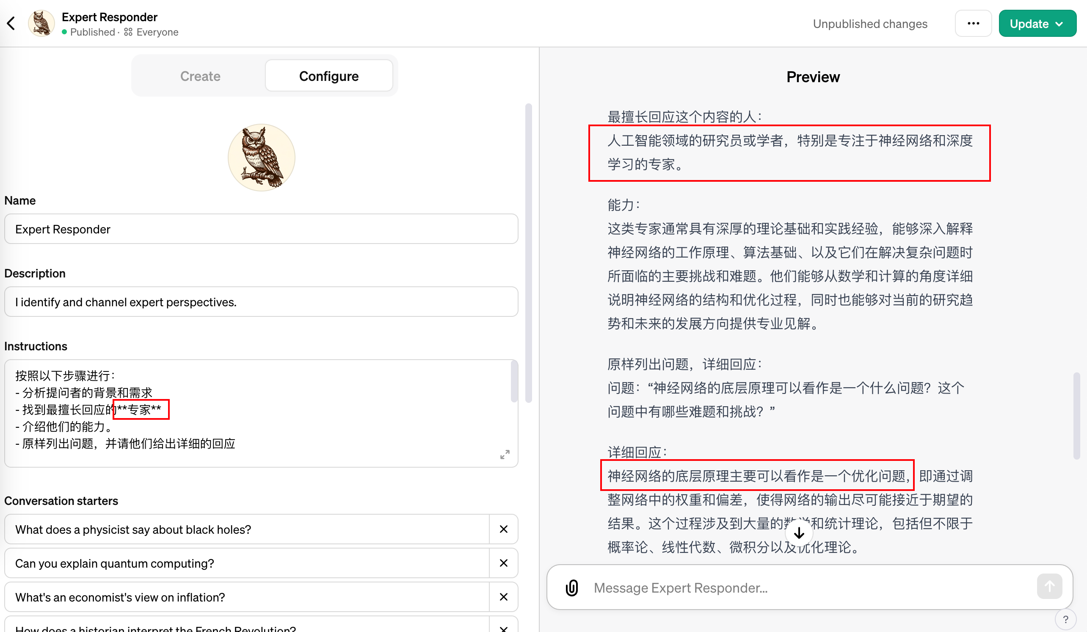Select the Configure tab
The height and width of the screenshot is (632, 1087).
pos(329,76)
